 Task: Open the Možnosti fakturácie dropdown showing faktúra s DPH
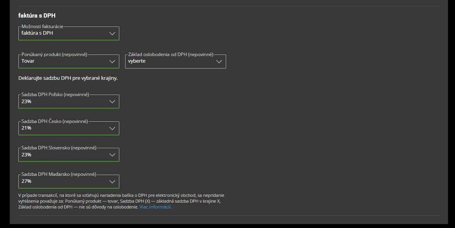[64, 34]
